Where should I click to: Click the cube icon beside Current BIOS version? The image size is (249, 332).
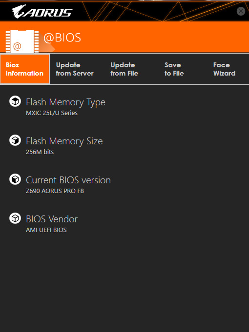(15, 179)
